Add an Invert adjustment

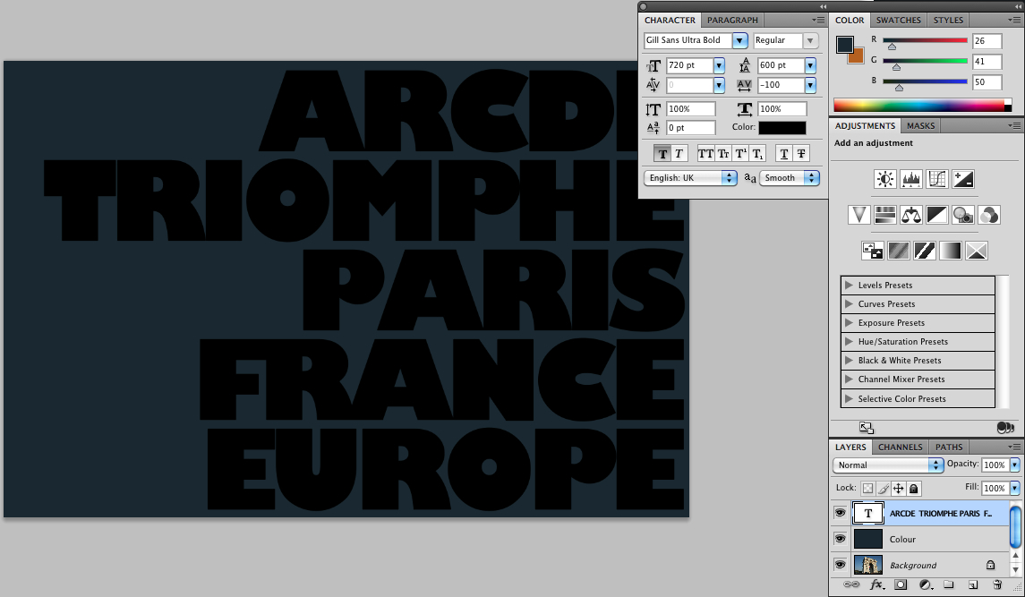[873, 251]
